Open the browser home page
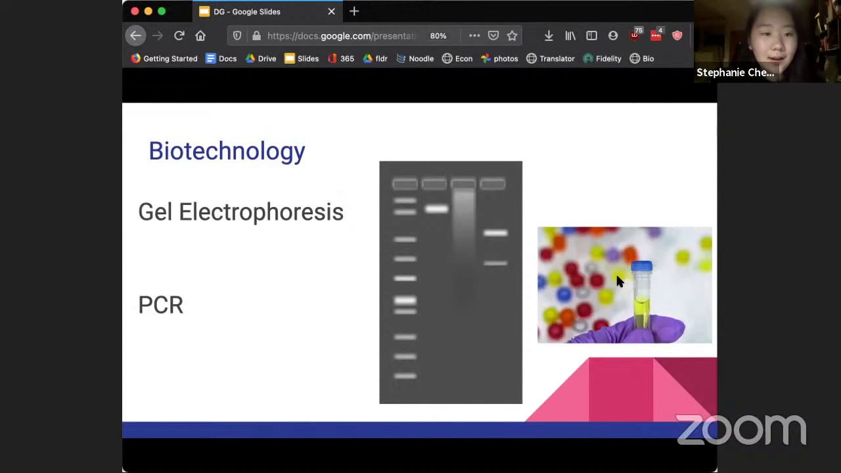 click(x=200, y=35)
